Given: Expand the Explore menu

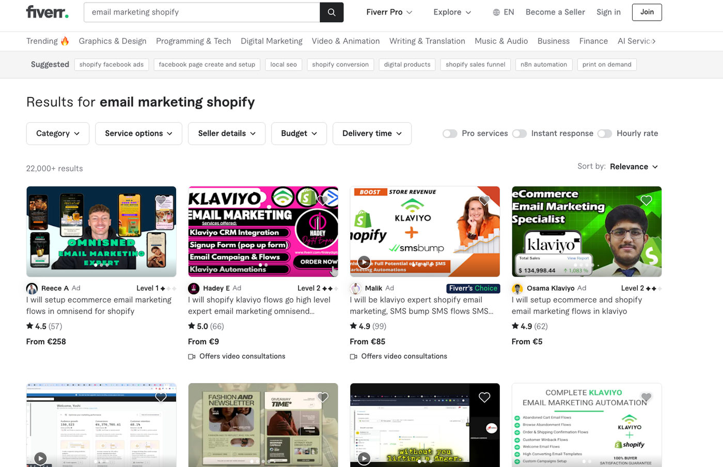Looking at the screenshot, I should [452, 12].
